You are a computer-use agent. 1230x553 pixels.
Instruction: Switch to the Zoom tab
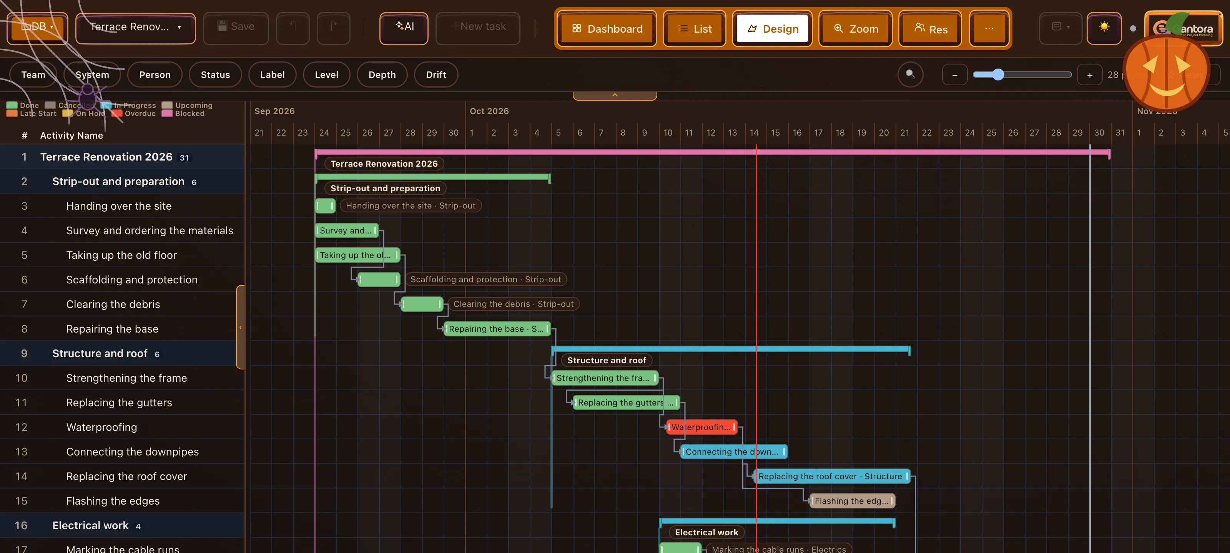[x=856, y=29]
